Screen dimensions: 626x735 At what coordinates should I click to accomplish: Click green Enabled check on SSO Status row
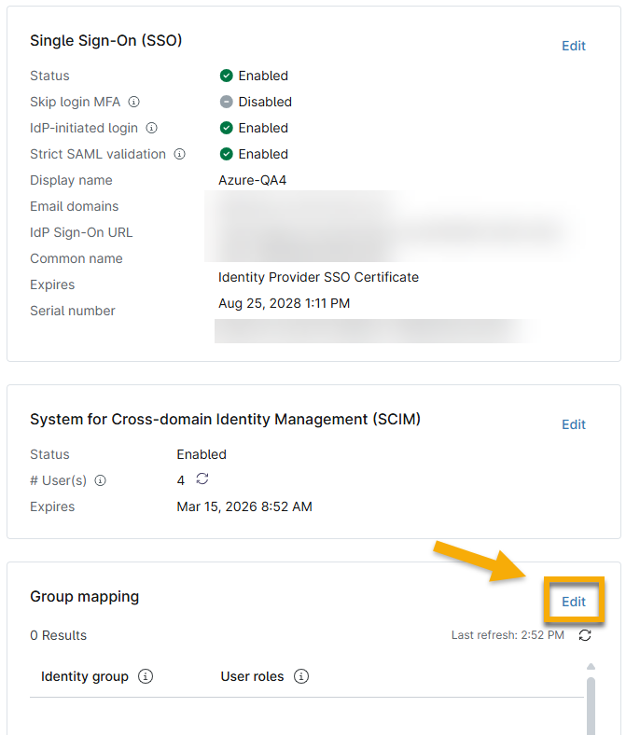[226, 76]
